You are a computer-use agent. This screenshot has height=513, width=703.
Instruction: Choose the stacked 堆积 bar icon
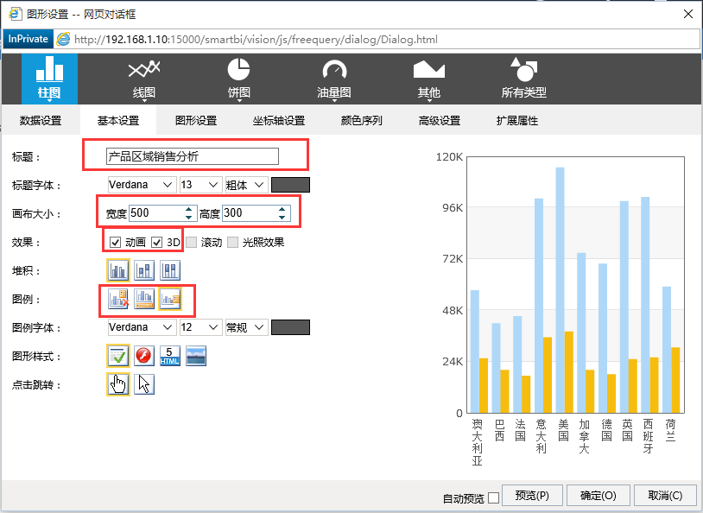pyautogui.click(x=144, y=270)
